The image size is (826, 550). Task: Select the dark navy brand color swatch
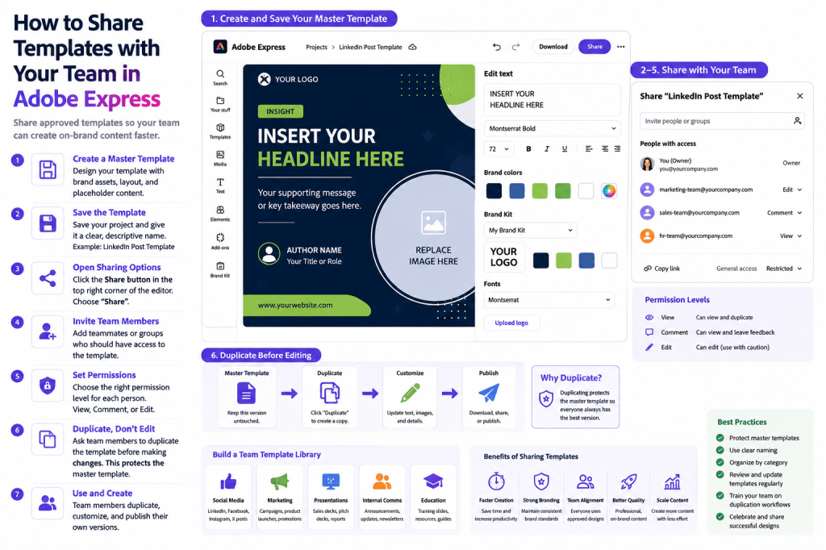click(494, 190)
